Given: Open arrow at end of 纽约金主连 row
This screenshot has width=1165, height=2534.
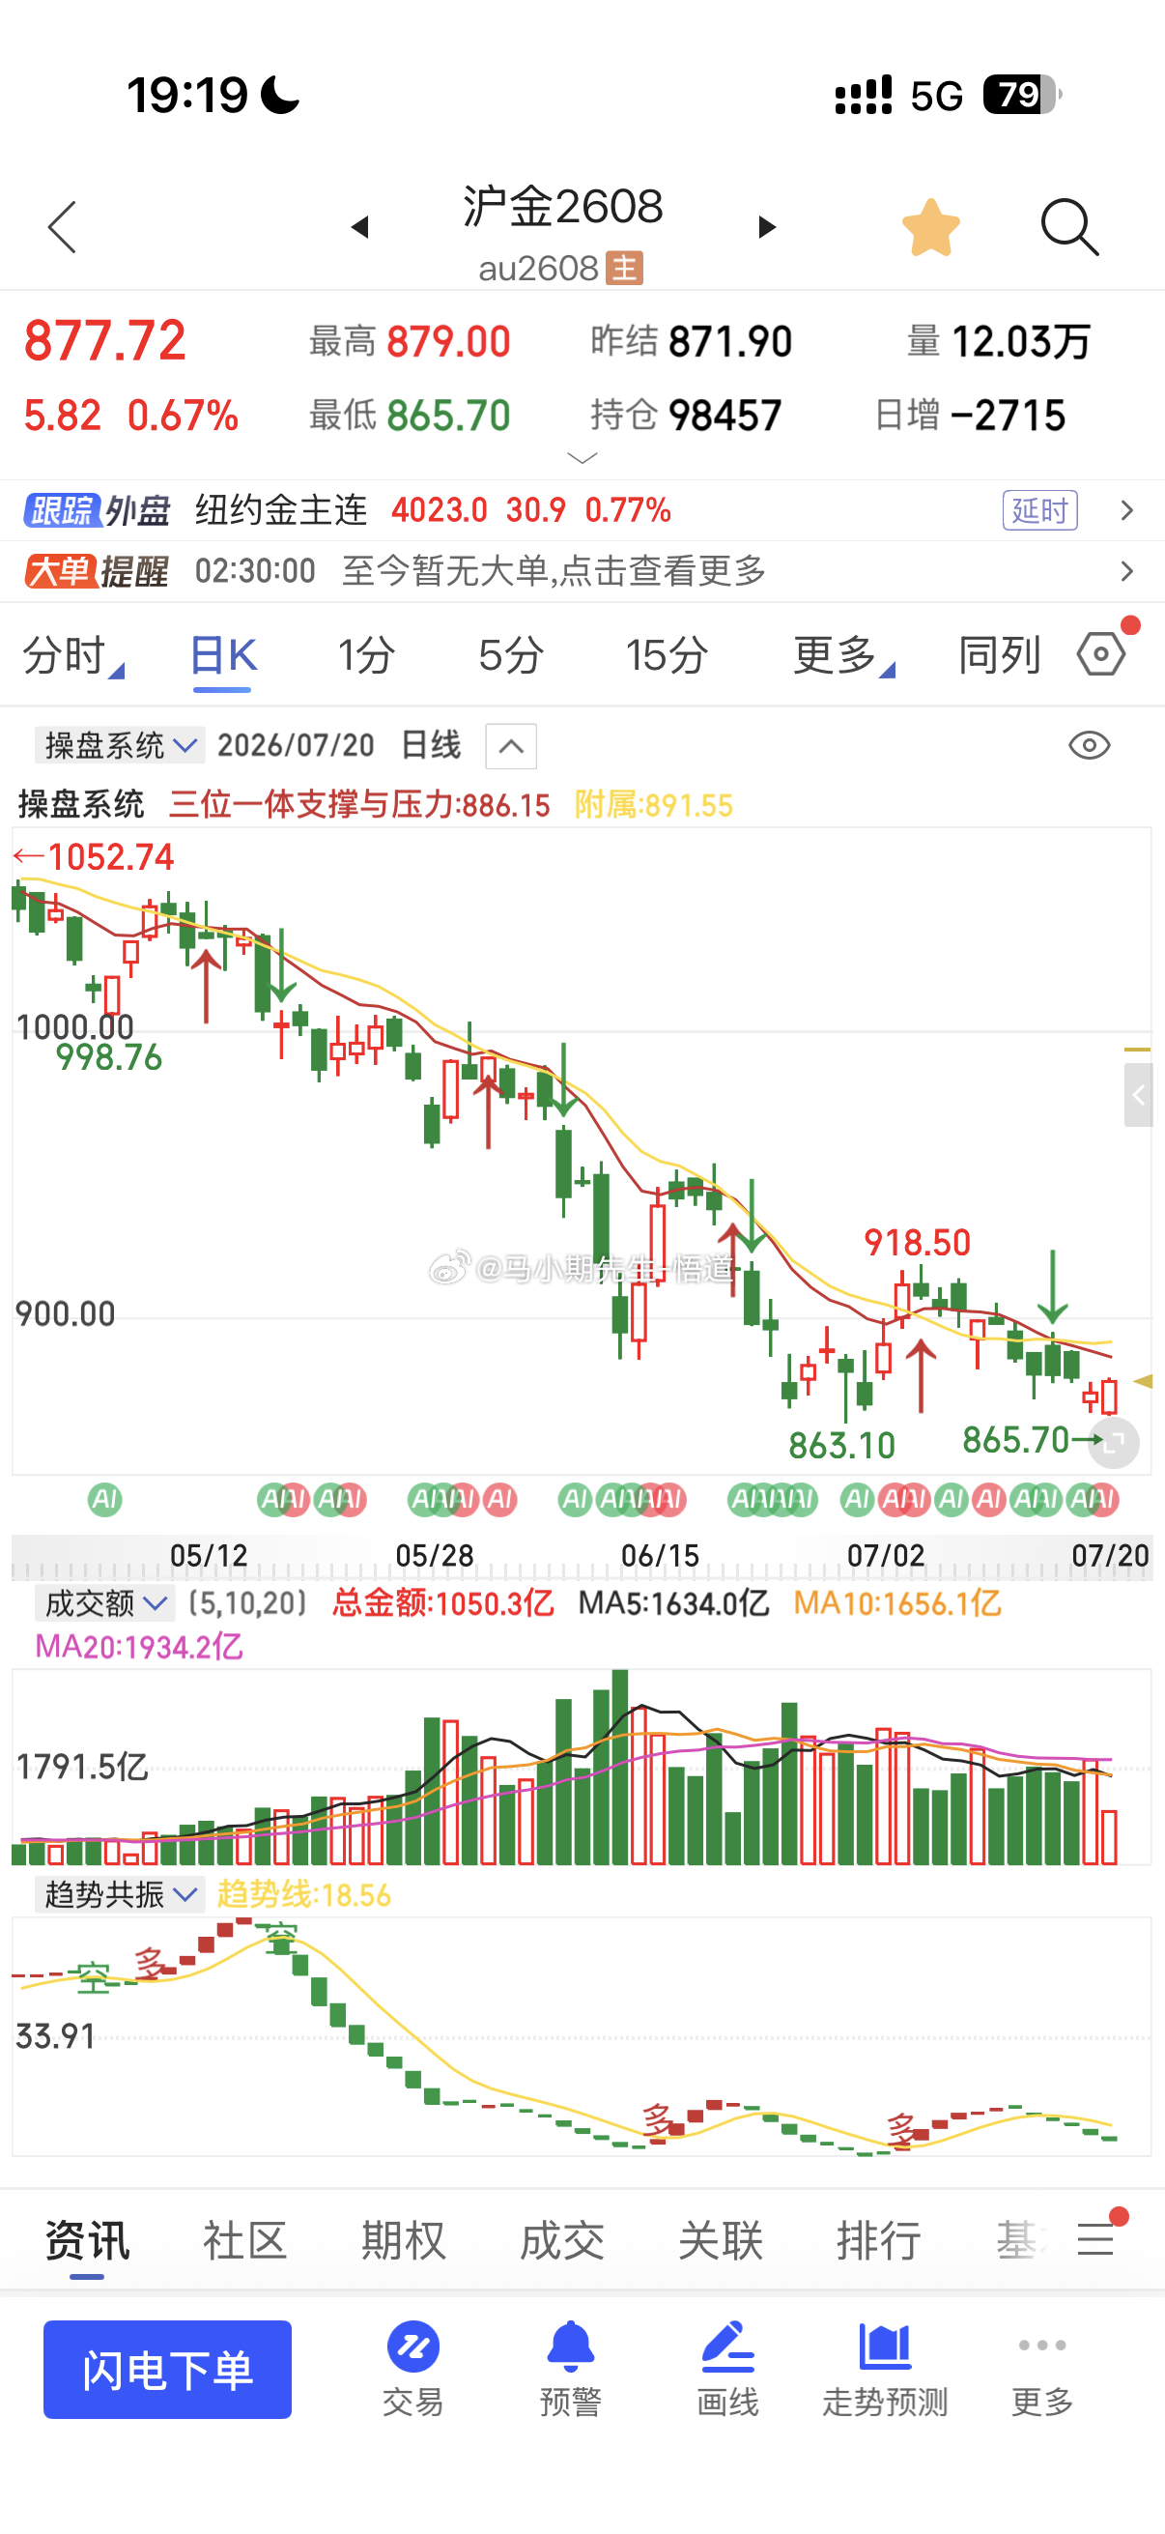Looking at the screenshot, I should coord(1127,510).
